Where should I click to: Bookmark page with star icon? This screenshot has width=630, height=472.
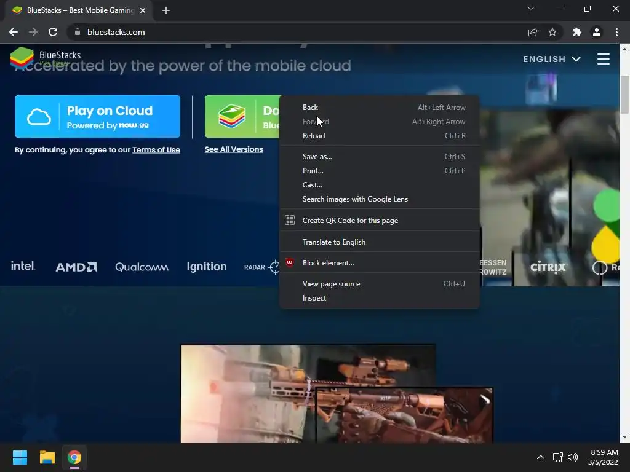tap(552, 32)
